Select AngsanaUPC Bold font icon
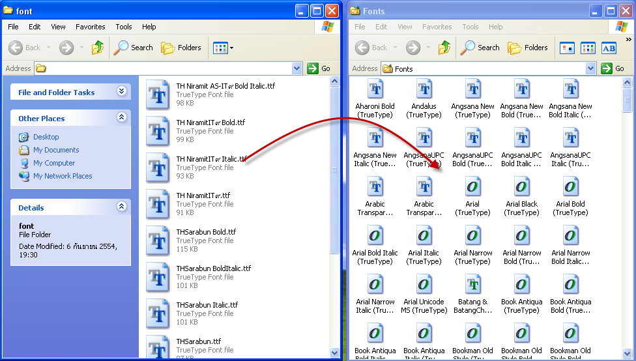 click(x=473, y=138)
